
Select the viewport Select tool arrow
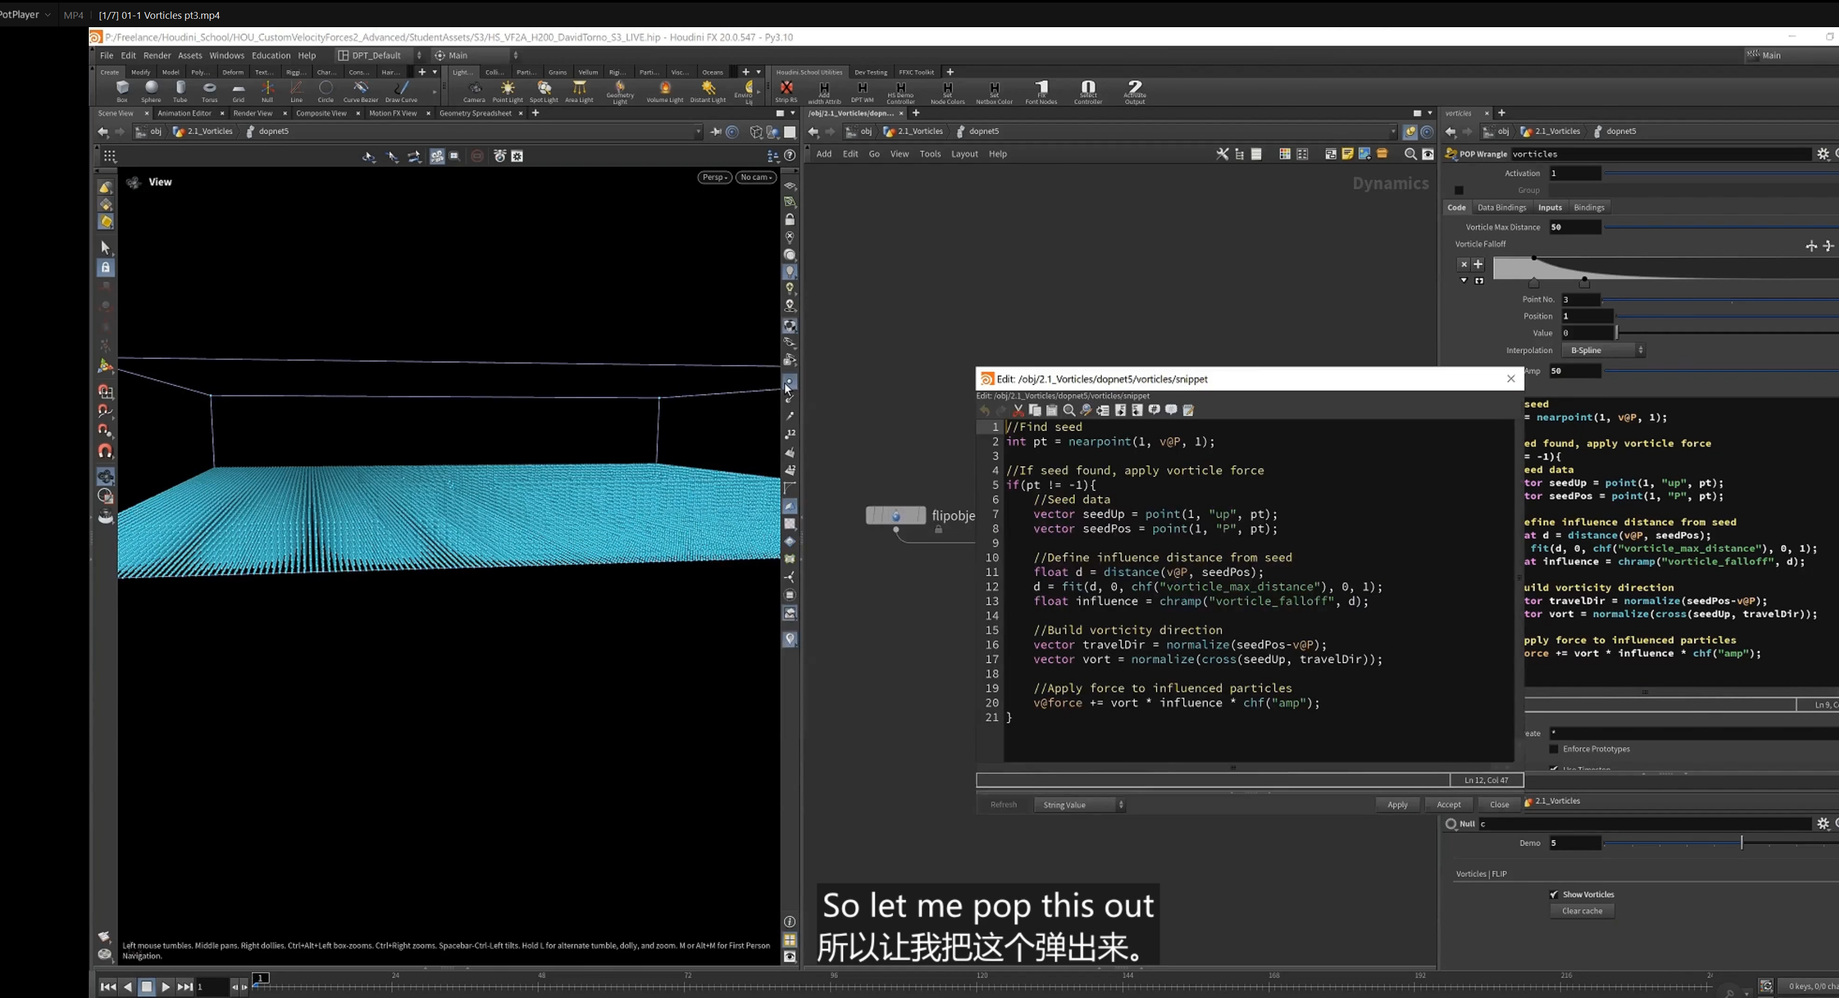(106, 247)
